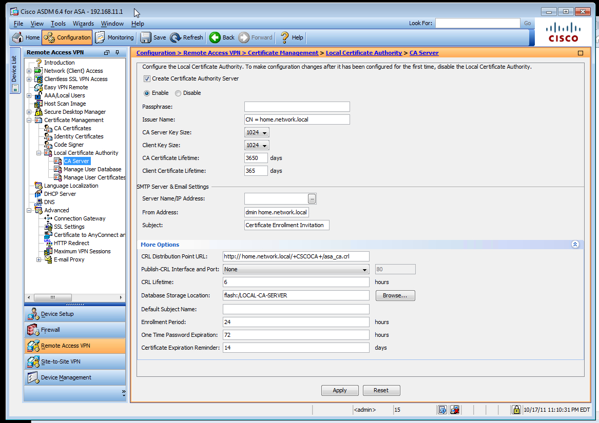The image size is (599, 423).
Task: Expand the Clientless SSL VPN Access node
Action: (x=29, y=79)
